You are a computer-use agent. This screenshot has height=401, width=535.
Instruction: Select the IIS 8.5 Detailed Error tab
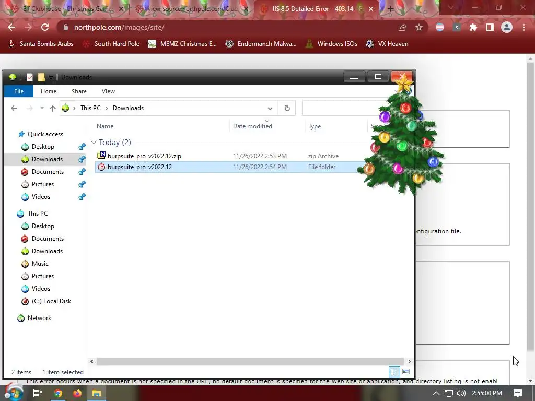pyautogui.click(x=316, y=9)
